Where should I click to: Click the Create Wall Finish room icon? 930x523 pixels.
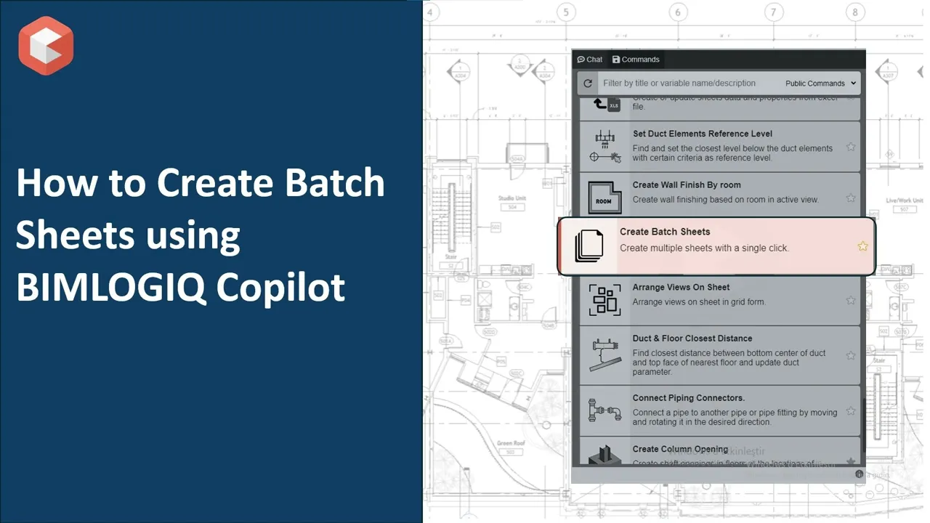click(604, 198)
